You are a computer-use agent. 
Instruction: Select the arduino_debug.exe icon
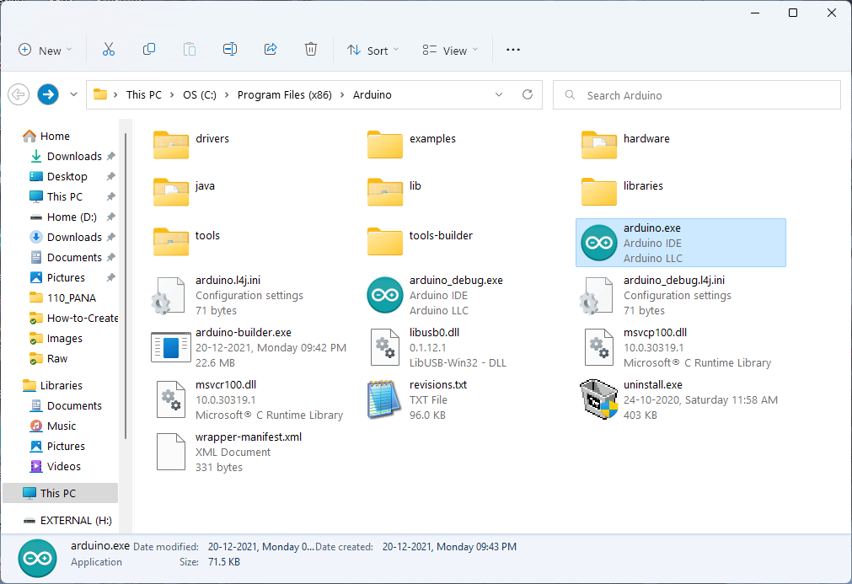coord(384,295)
